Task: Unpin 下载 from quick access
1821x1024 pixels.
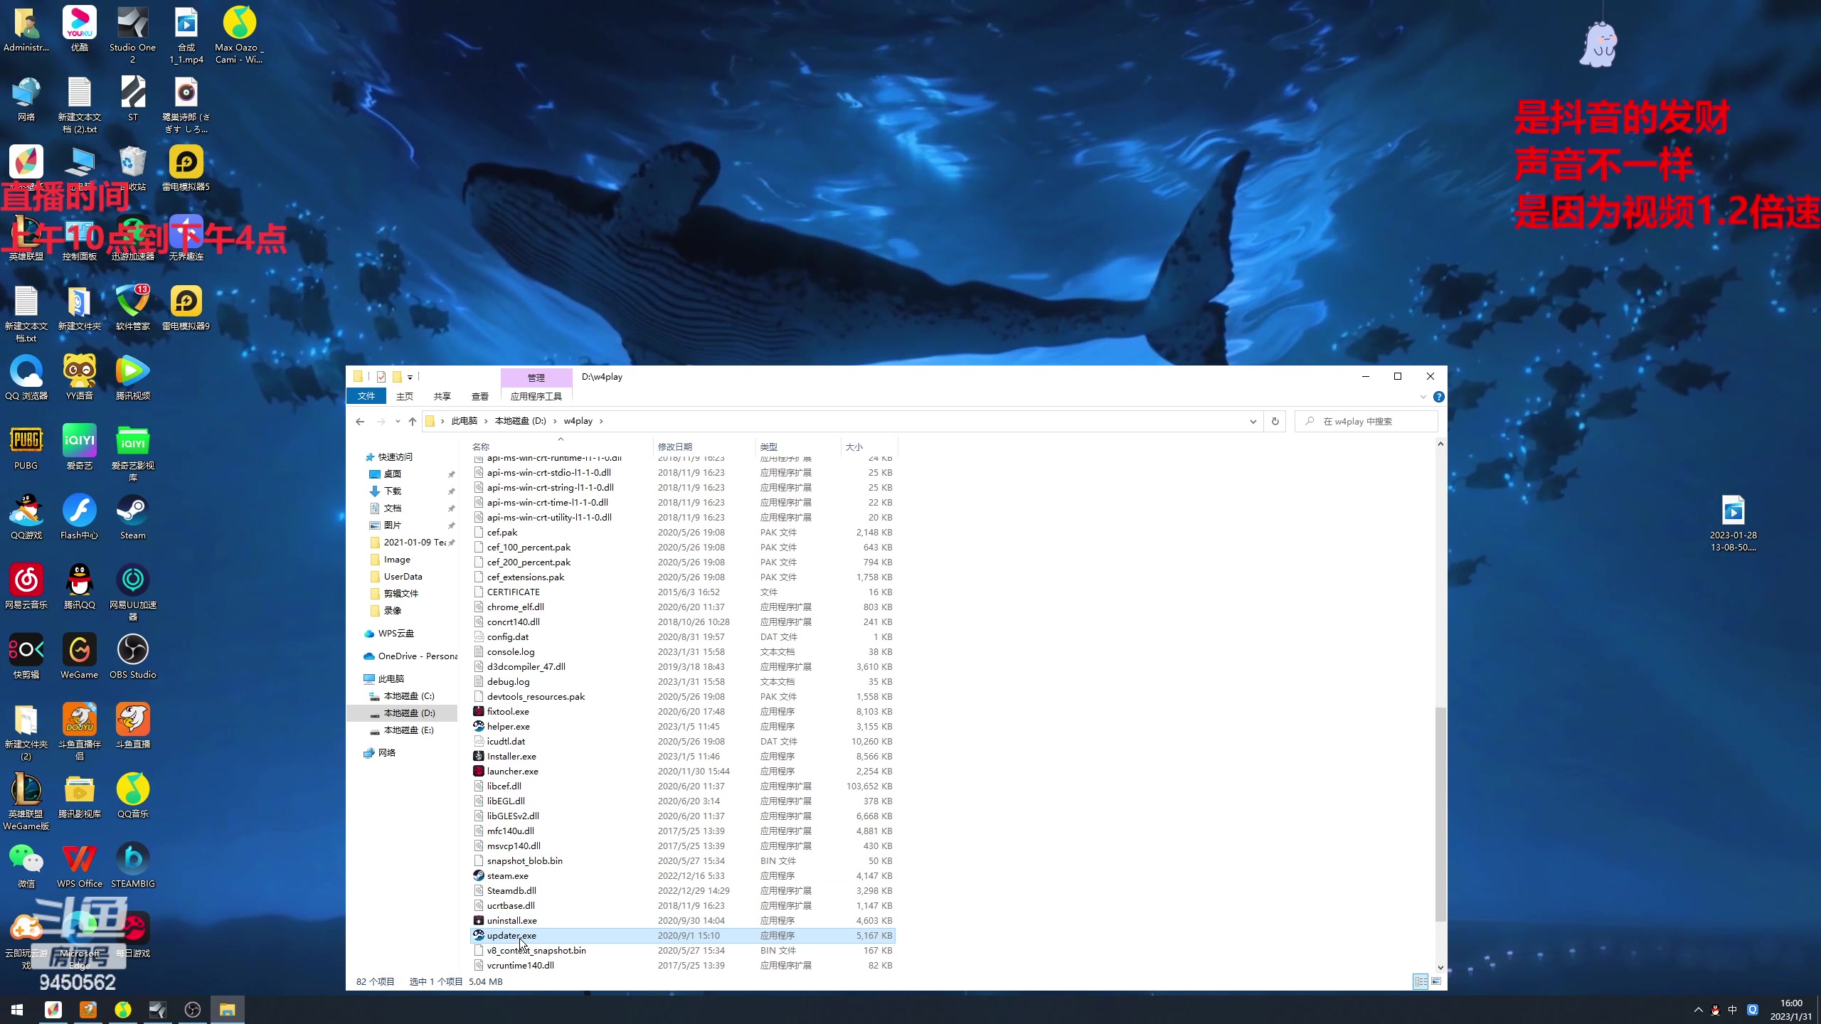Action: click(451, 491)
